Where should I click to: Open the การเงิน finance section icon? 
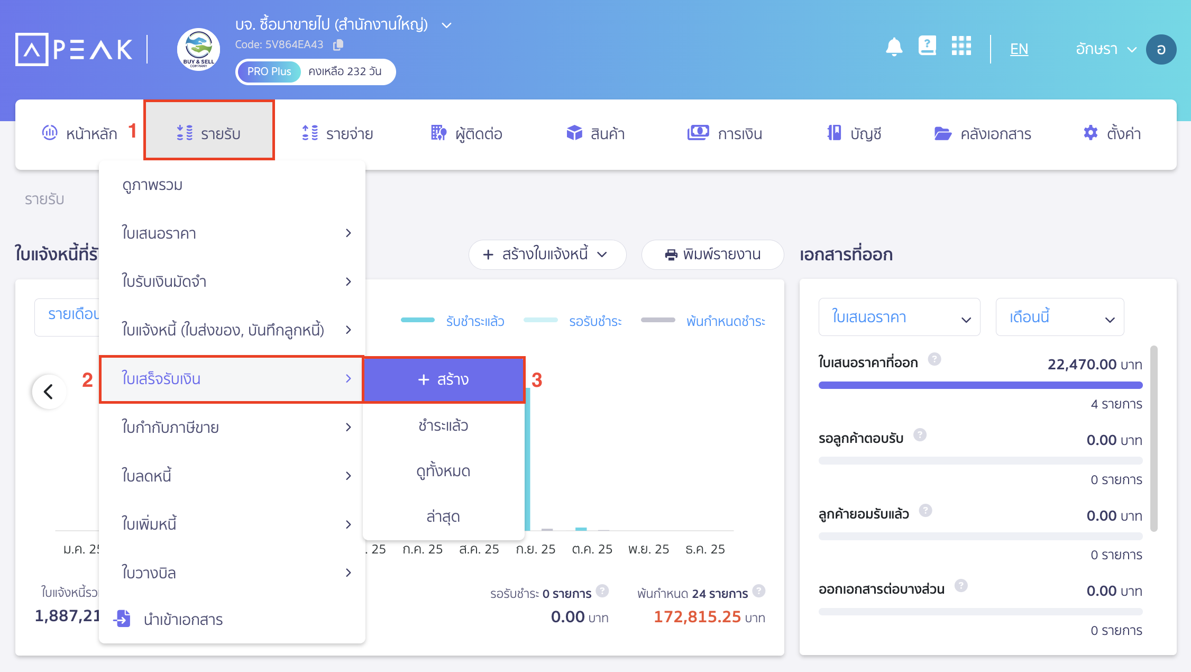pos(698,133)
